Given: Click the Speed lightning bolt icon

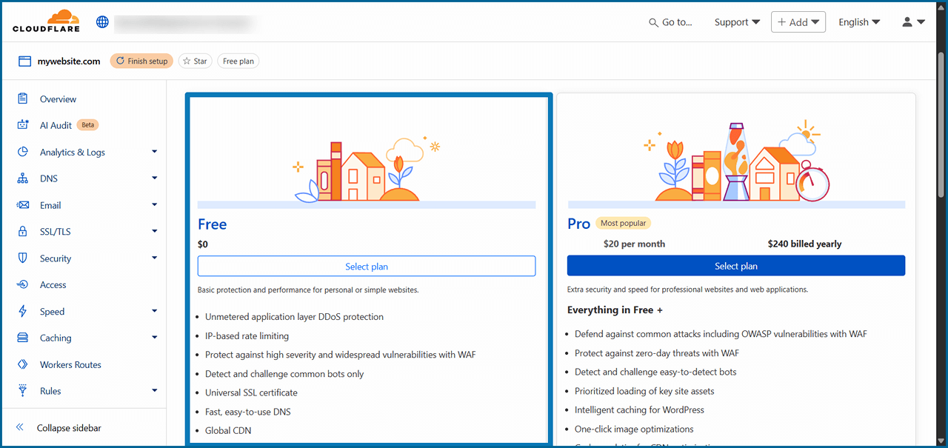Looking at the screenshot, I should click(x=23, y=312).
